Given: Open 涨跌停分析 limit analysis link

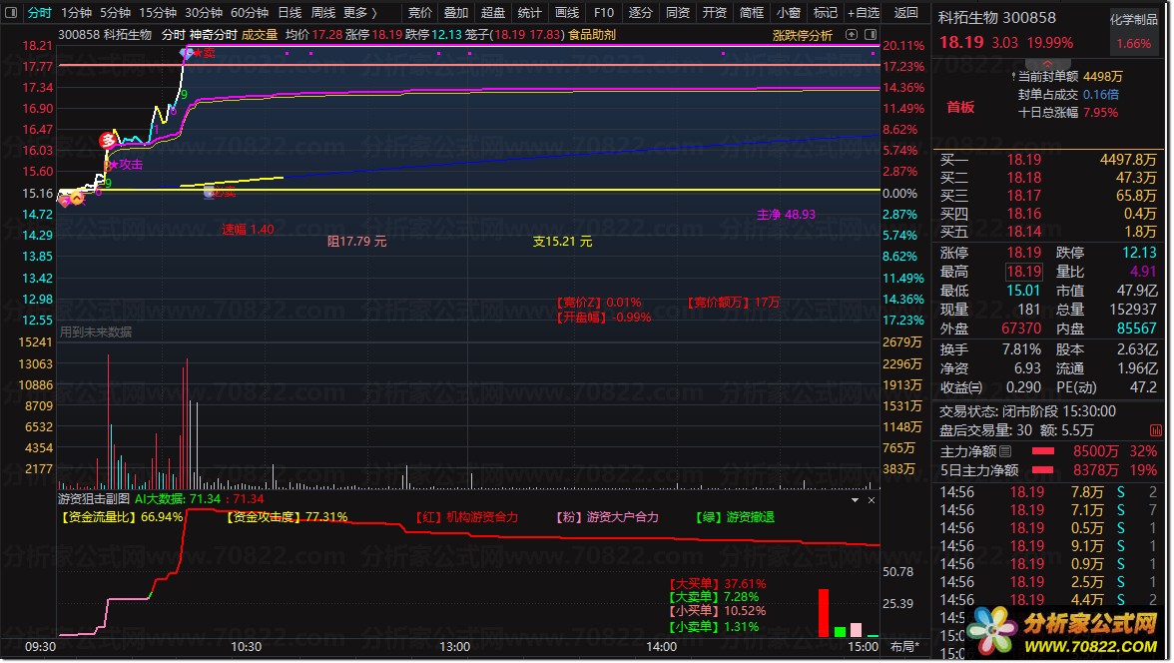Looking at the screenshot, I should [x=802, y=35].
